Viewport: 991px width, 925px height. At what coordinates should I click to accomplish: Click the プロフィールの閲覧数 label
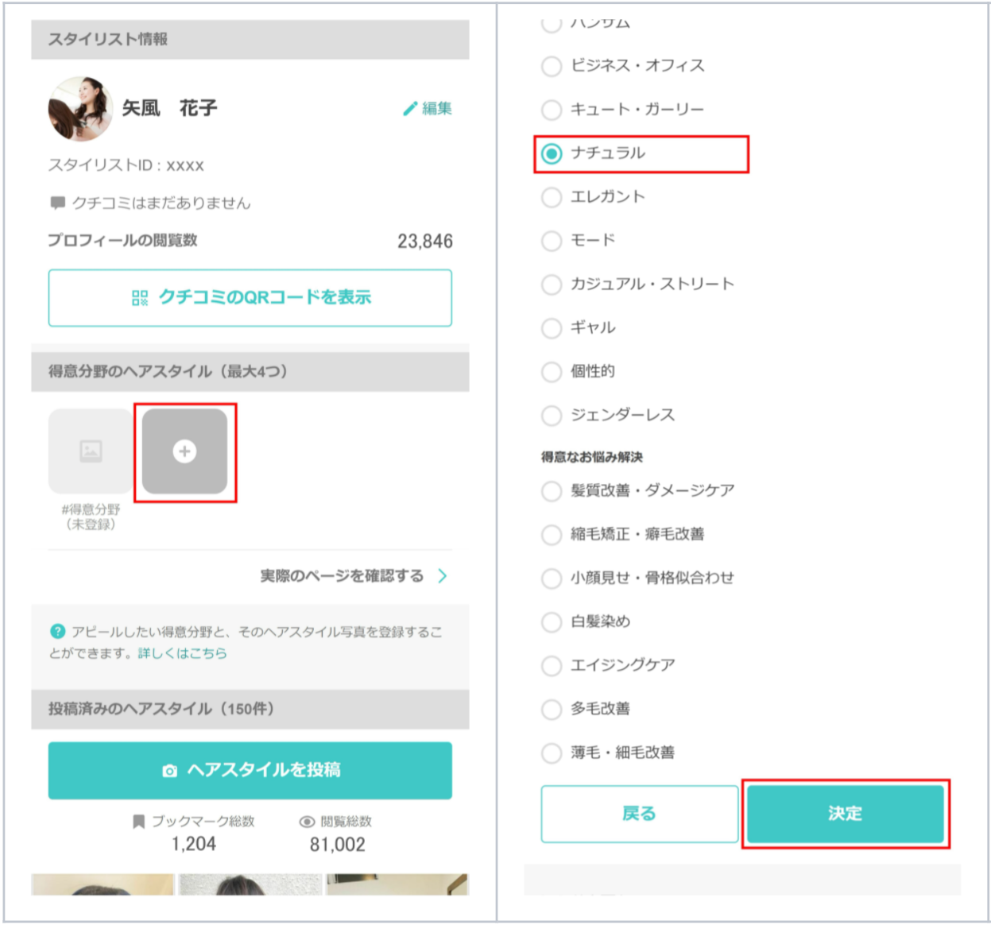pos(122,241)
